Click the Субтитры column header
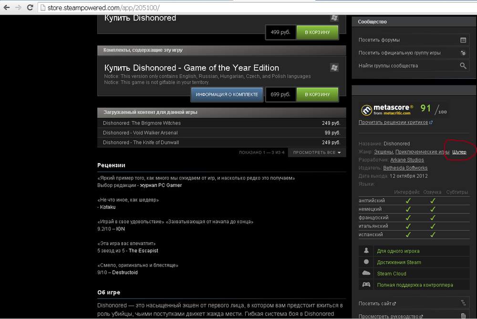This screenshot has height=319, width=477. 457,192
